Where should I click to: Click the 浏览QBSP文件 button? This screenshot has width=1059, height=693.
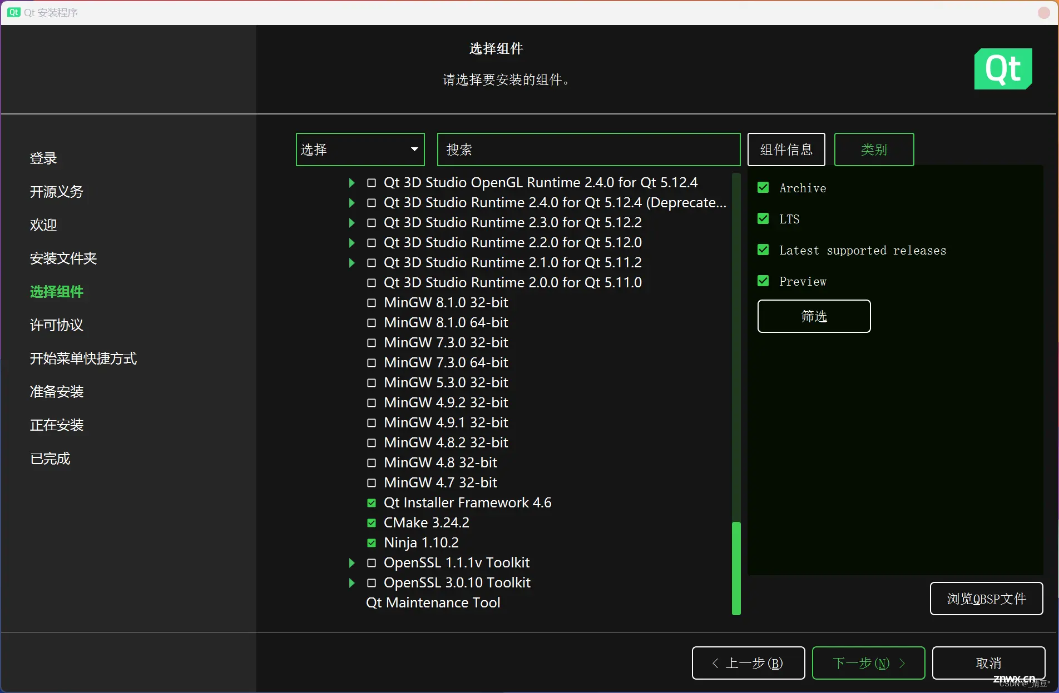coord(986,599)
